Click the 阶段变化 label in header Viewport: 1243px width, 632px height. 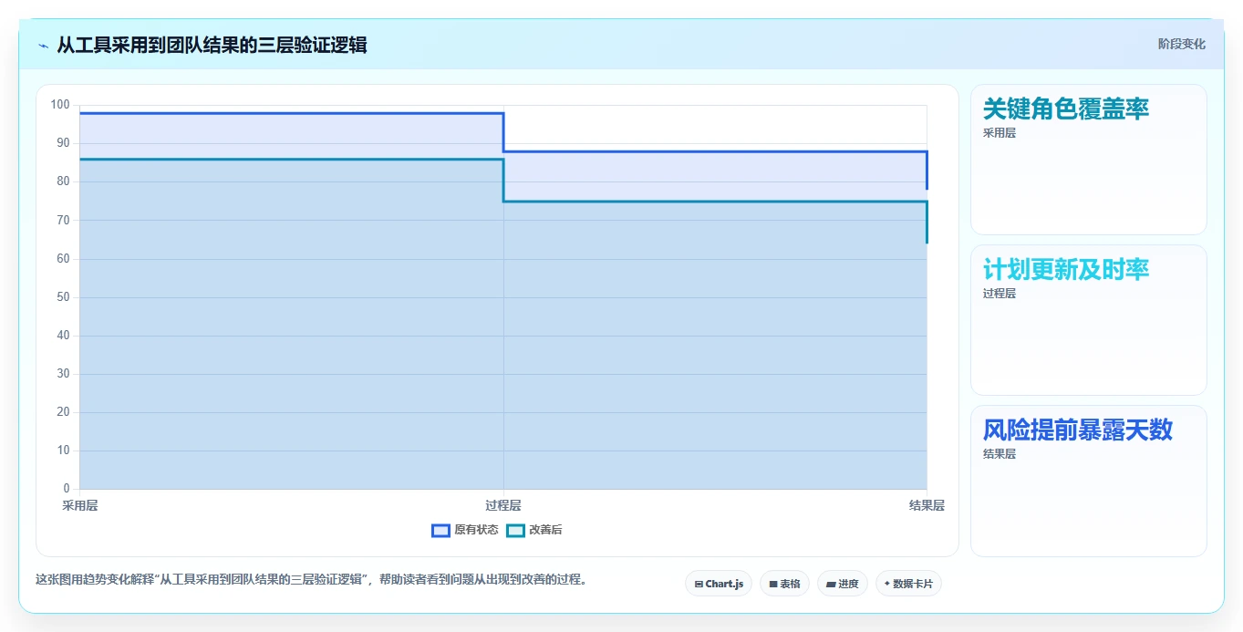point(1182,44)
